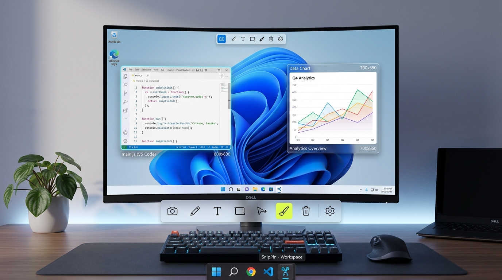This screenshot has width=502, height=280.
Task: Open Search in VS Code activity bar
Action: click(x=125, y=85)
